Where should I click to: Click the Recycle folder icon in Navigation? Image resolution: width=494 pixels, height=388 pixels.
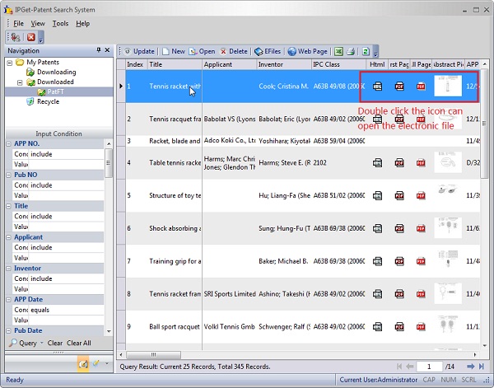(30, 101)
